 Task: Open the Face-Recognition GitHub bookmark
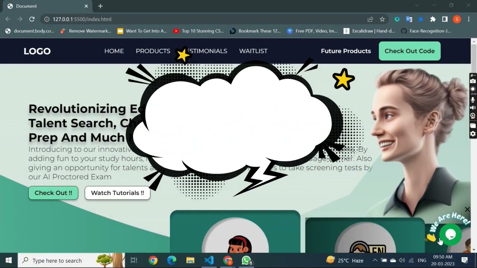pos(426,31)
